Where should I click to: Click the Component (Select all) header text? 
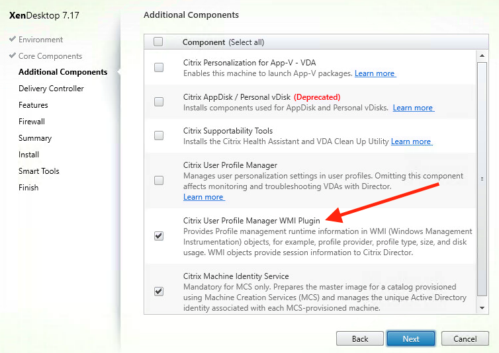tap(224, 42)
